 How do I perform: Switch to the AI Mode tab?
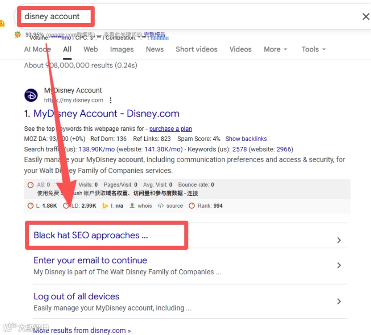38,49
